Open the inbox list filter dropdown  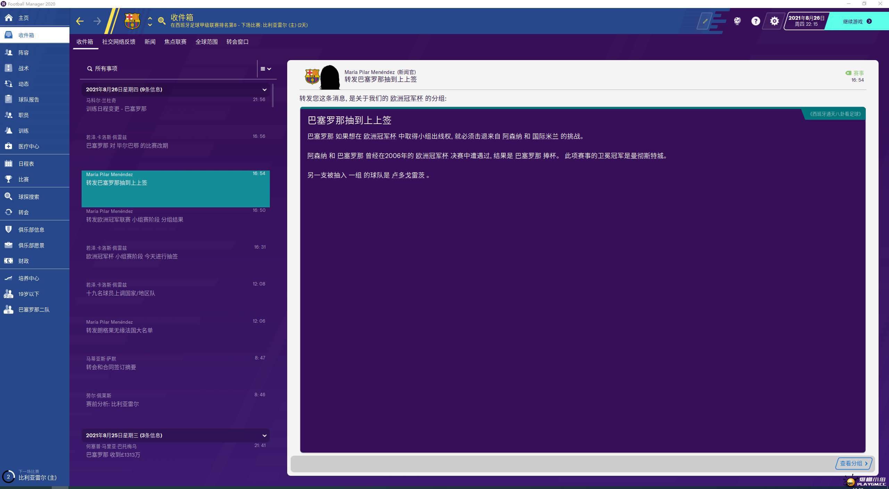(x=266, y=69)
